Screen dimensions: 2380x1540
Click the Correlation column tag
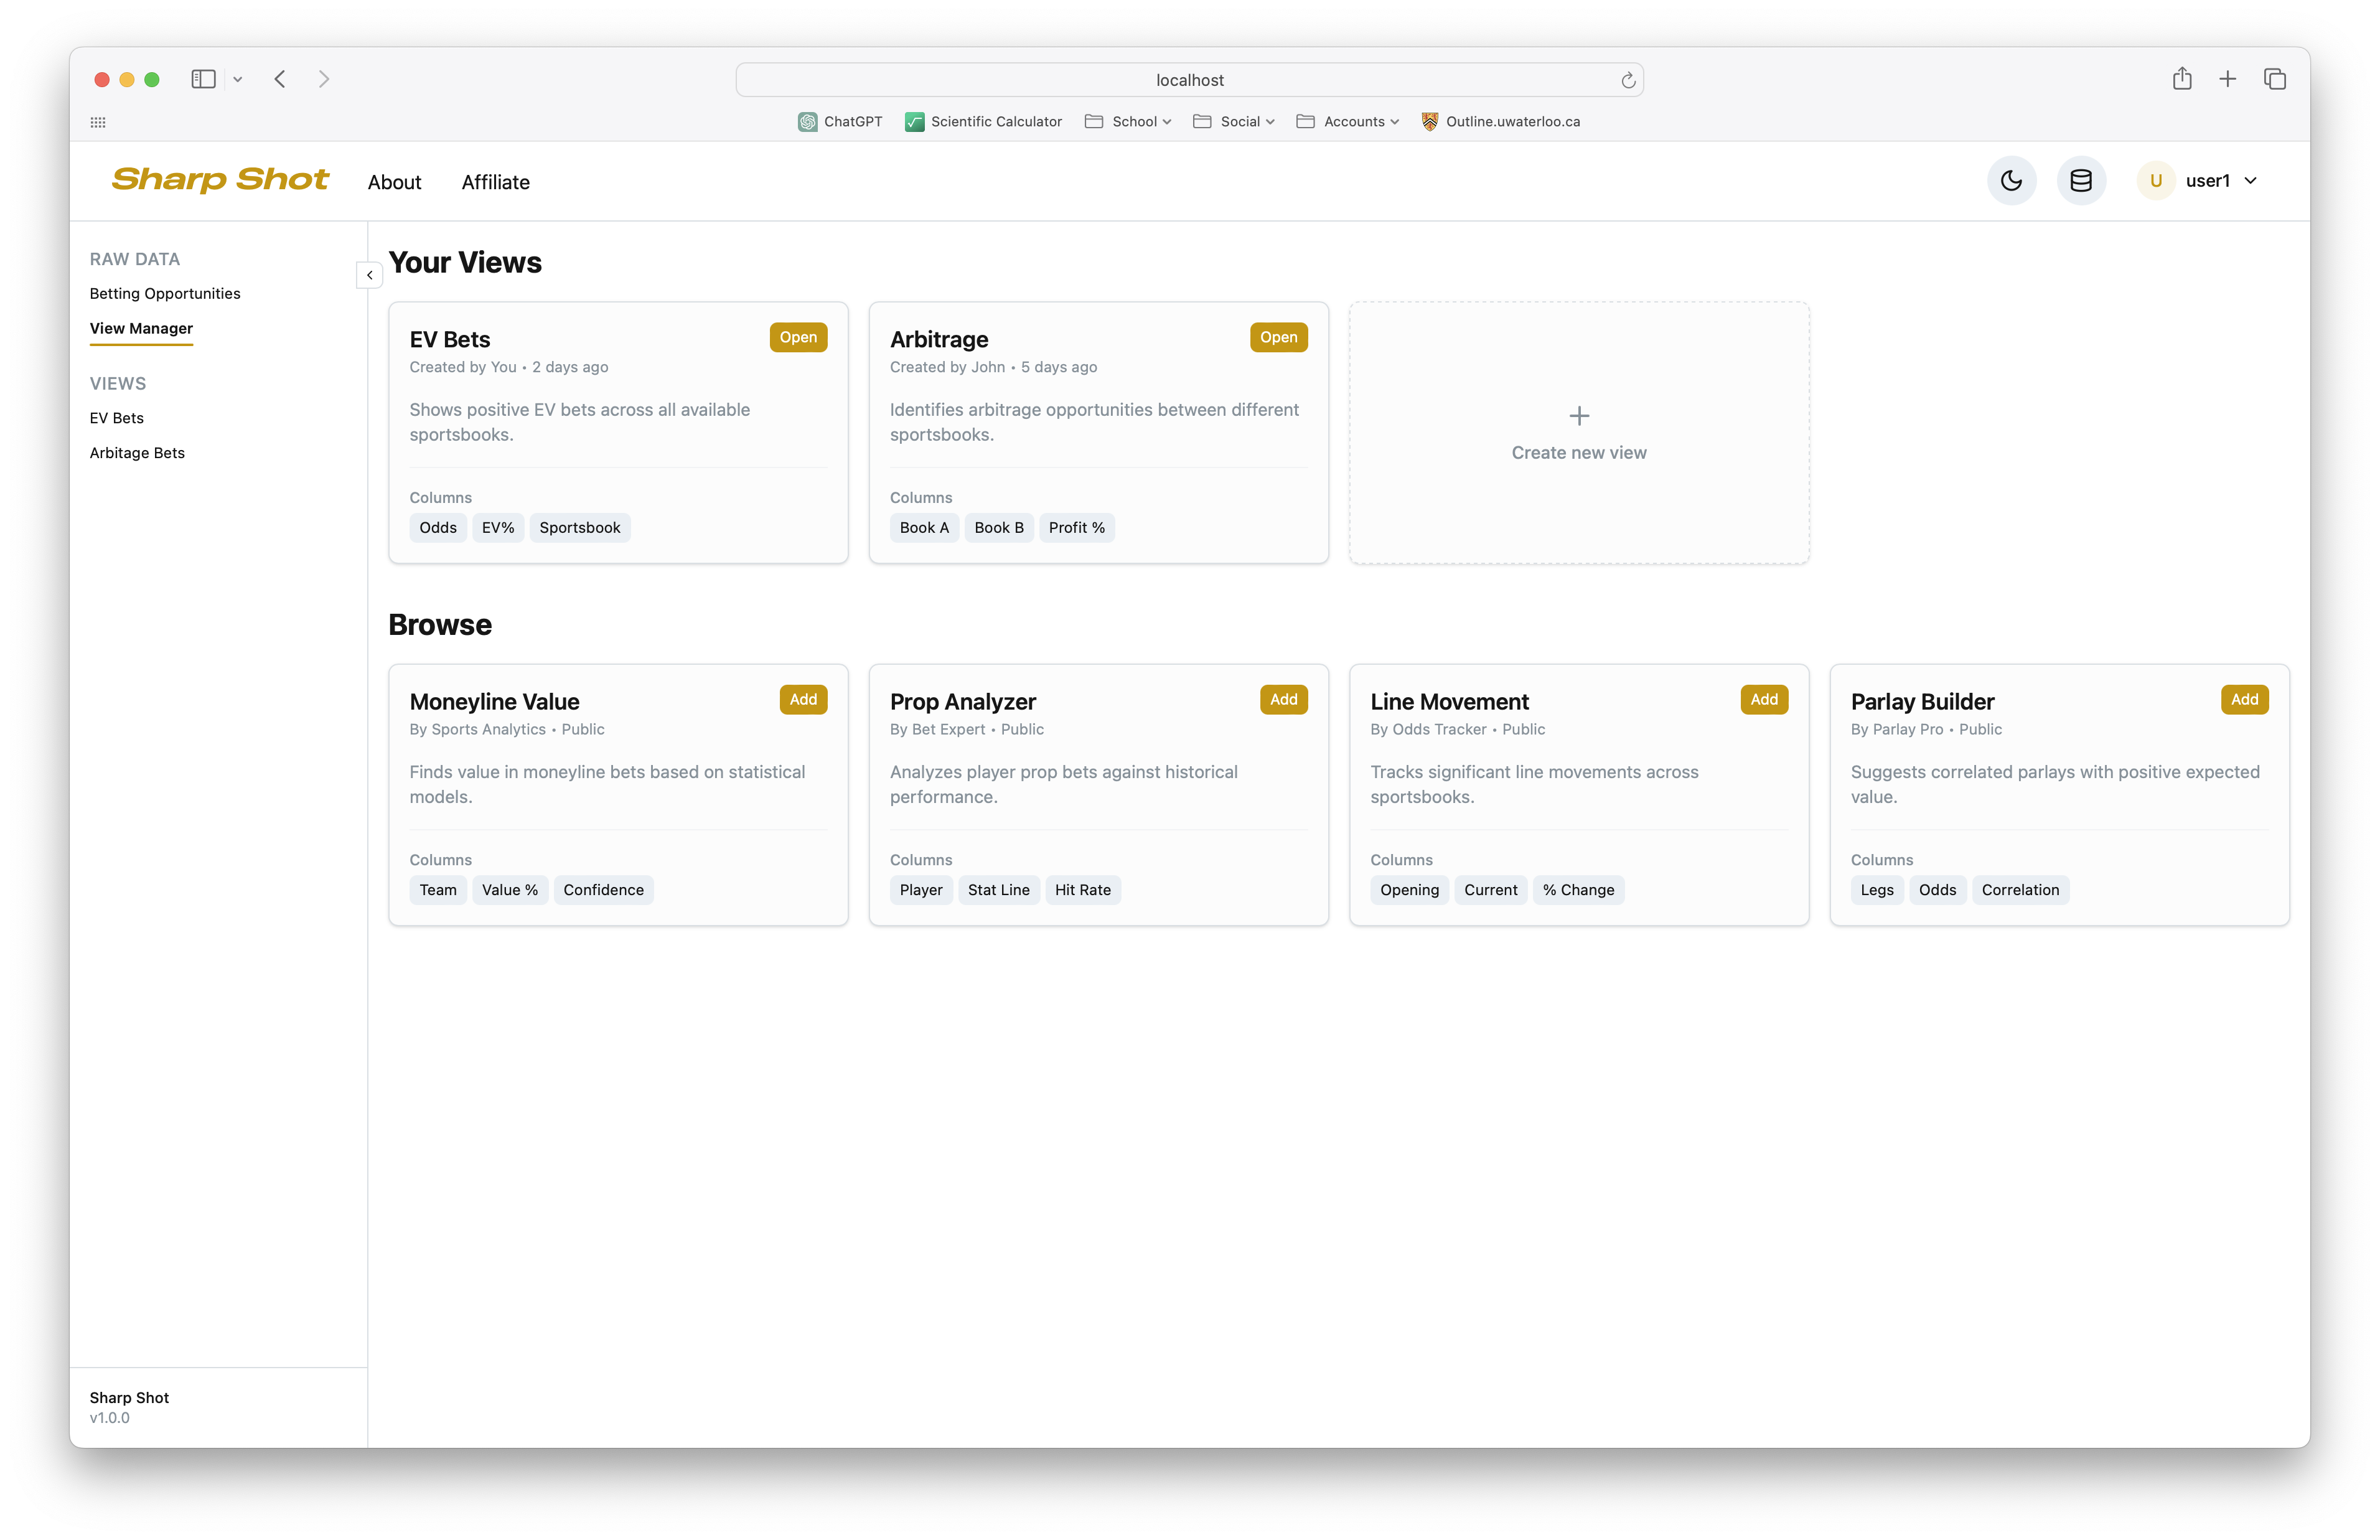pyautogui.click(x=2020, y=890)
